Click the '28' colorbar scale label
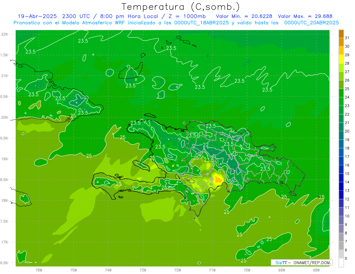Screen dimensions: 355x274 (347, 63)
